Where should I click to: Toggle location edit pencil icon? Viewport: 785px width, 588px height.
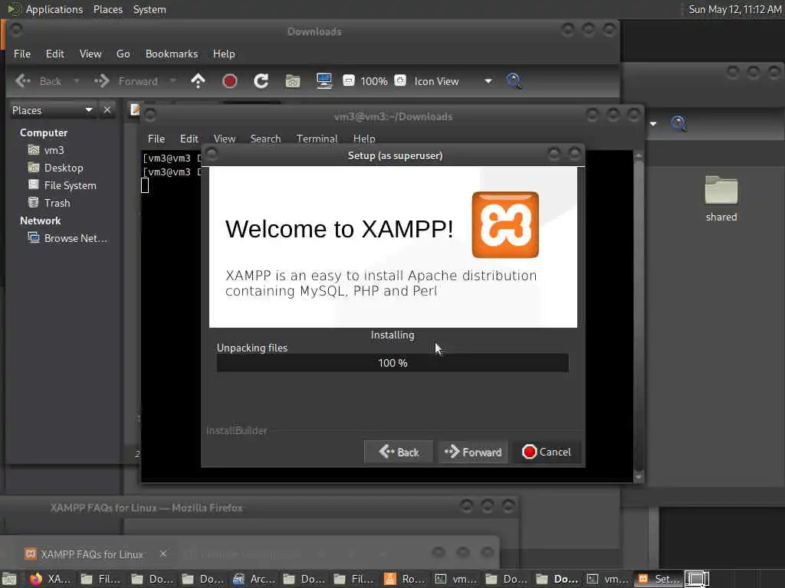click(135, 109)
